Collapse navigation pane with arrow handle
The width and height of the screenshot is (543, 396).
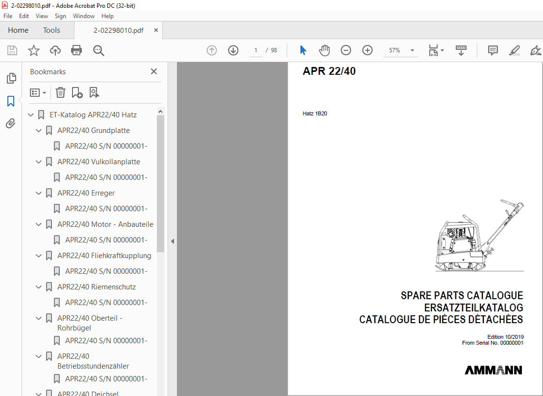click(173, 241)
